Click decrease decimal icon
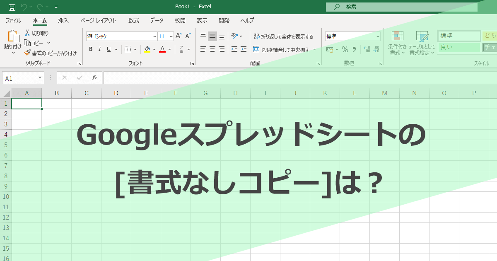This screenshot has height=261, width=497. point(376,49)
